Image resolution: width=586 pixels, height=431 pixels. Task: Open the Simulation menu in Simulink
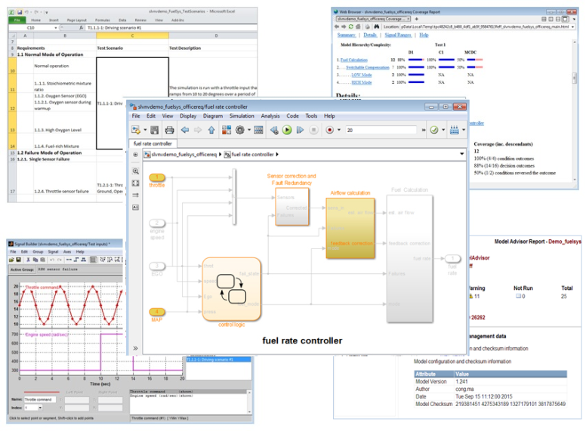coord(242,116)
